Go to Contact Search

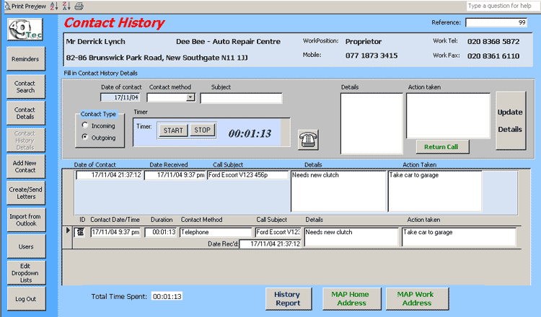click(x=26, y=87)
